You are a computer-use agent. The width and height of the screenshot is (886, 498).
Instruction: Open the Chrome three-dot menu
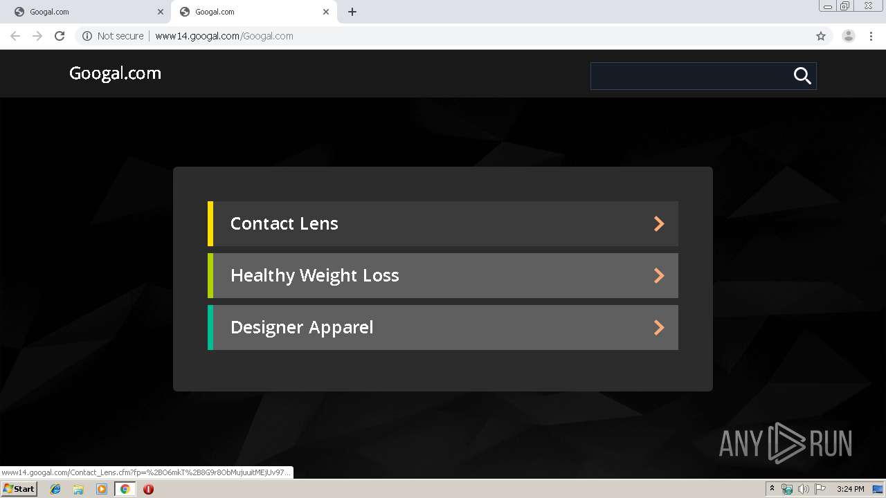tap(871, 36)
